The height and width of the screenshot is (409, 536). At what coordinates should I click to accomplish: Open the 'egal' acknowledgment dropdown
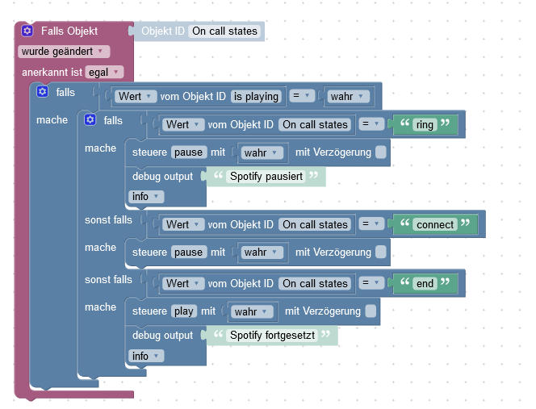[x=104, y=73]
